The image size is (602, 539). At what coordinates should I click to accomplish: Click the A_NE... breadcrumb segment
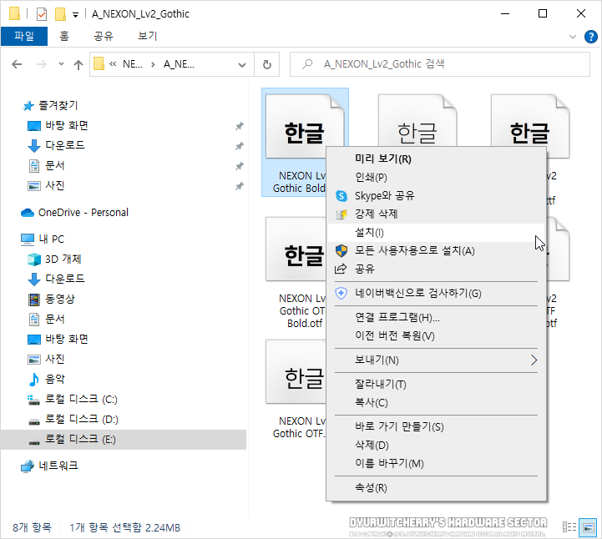pos(179,64)
